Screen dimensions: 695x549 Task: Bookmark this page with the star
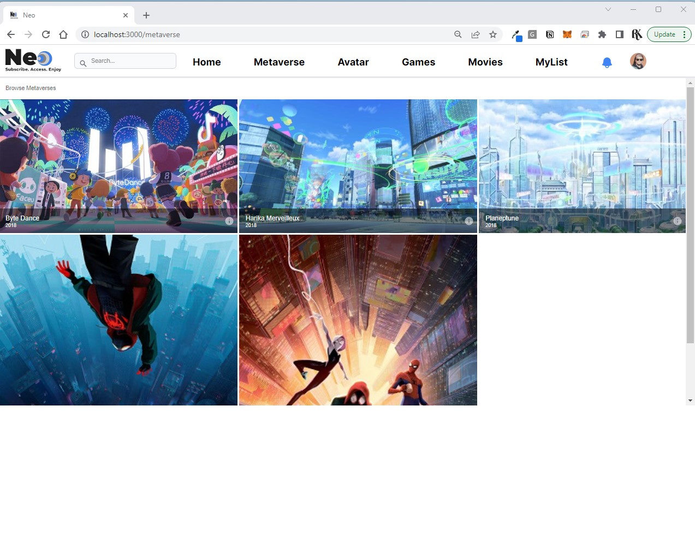(x=493, y=34)
